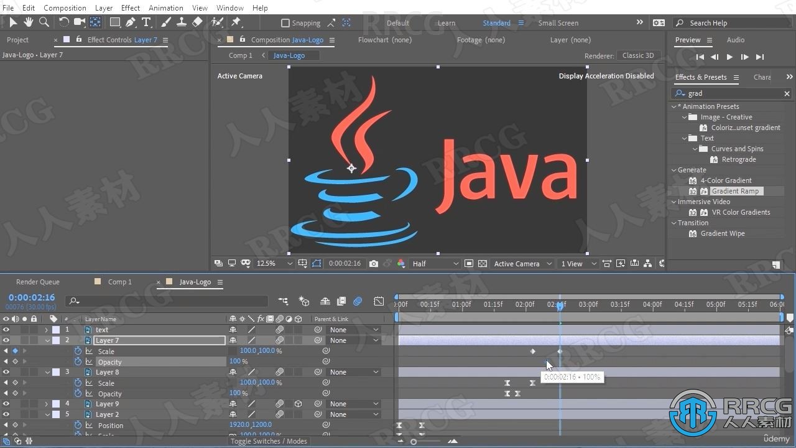
Task: Select the Selection arrow tool
Action: coord(12,22)
